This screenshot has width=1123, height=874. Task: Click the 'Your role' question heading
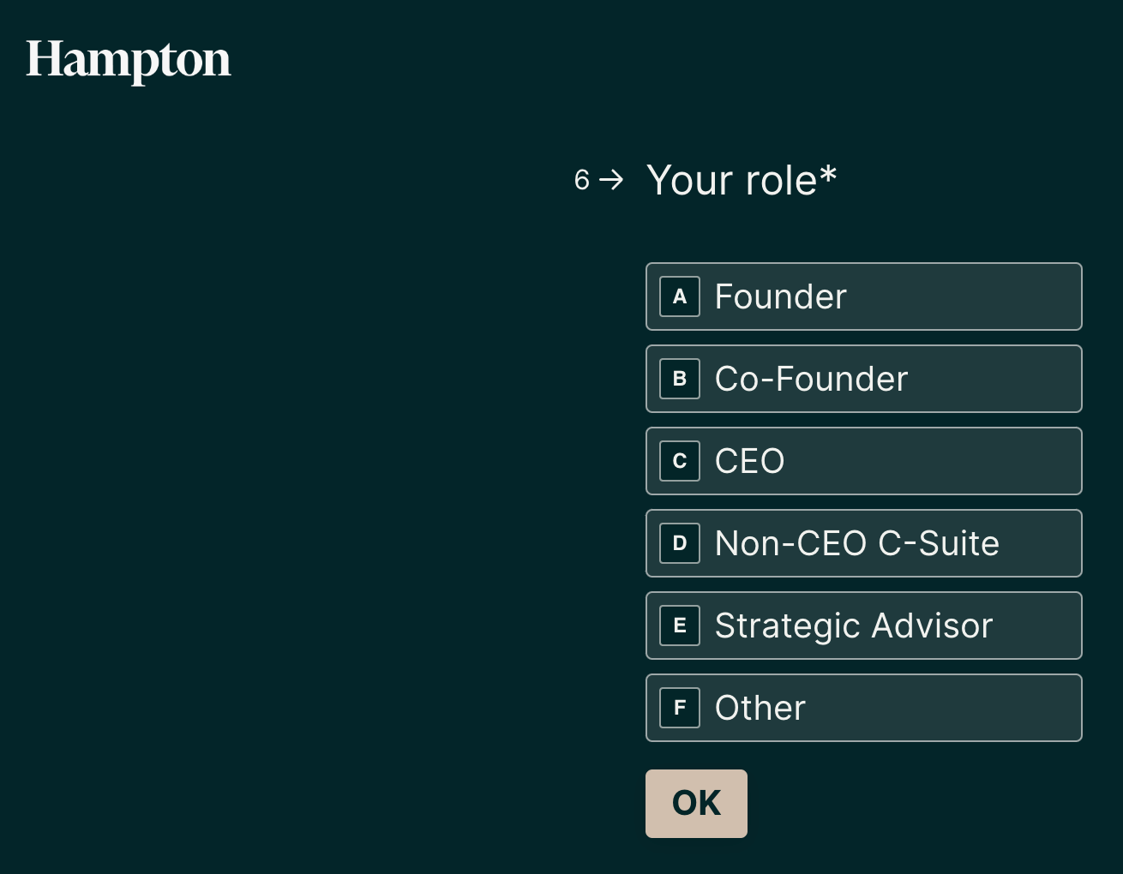pos(731,181)
